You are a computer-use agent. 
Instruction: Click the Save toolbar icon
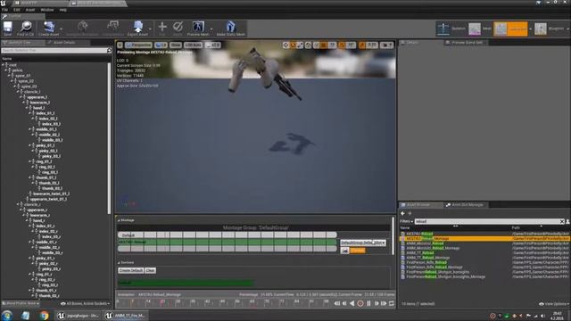coord(8,28)
